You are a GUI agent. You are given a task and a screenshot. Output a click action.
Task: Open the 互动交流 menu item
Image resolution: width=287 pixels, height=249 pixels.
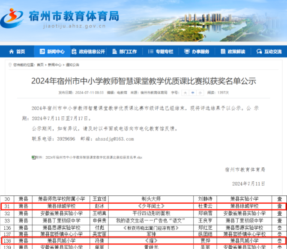tap(269, 52)
